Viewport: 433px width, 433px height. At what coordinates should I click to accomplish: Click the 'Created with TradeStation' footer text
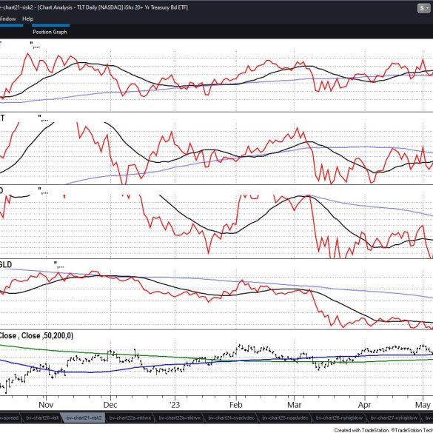click(x=383, y=430)
